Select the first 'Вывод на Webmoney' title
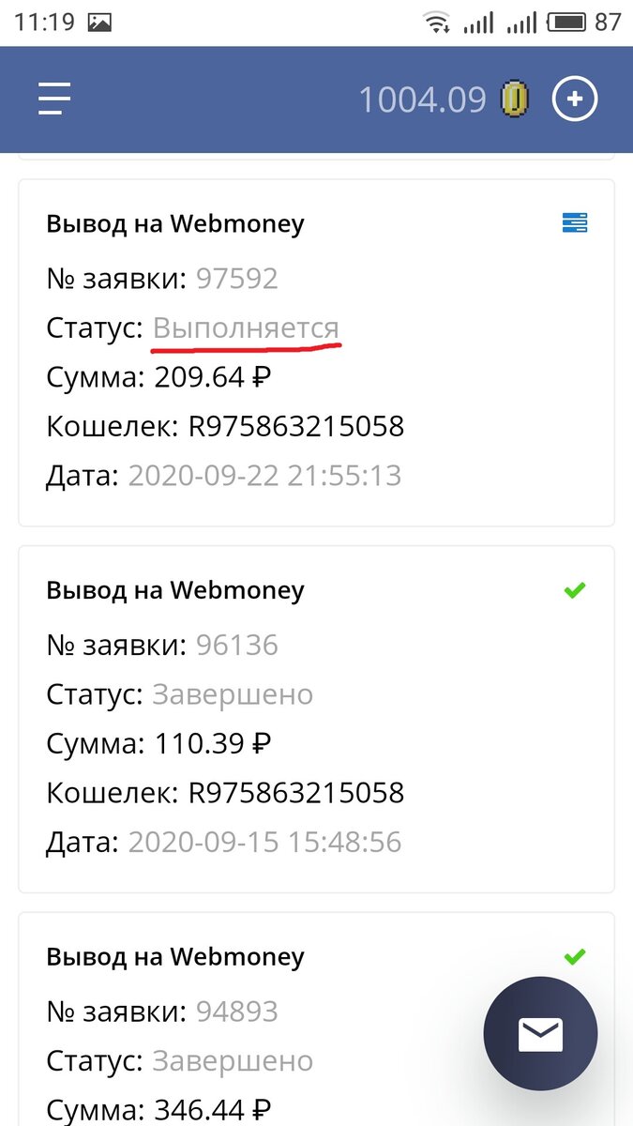 (x=175, y=223)
